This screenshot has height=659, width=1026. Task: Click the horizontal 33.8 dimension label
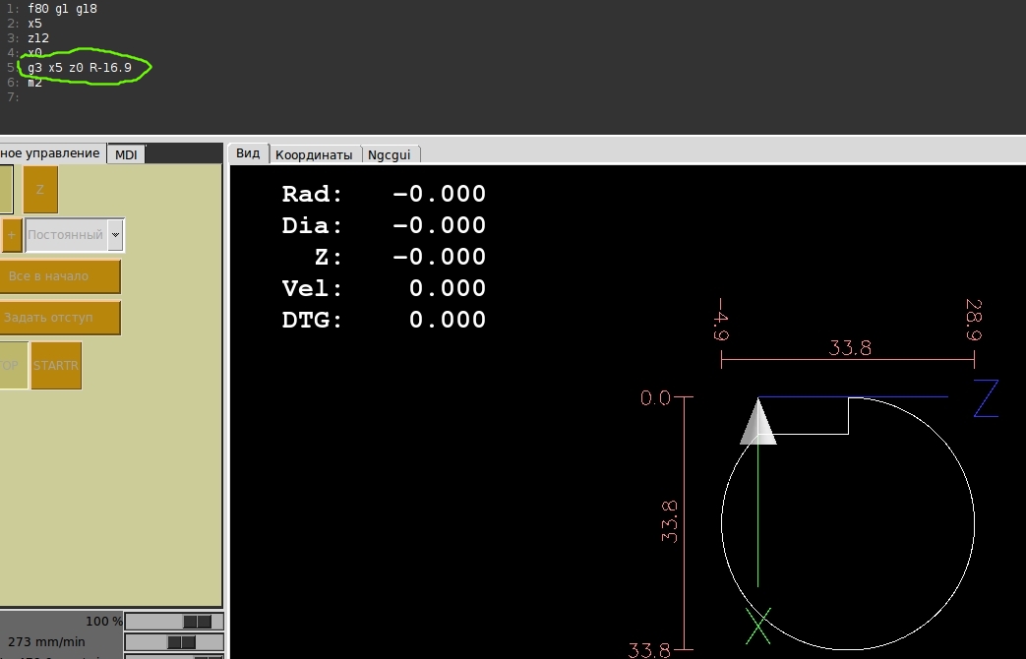pos(850,347)
